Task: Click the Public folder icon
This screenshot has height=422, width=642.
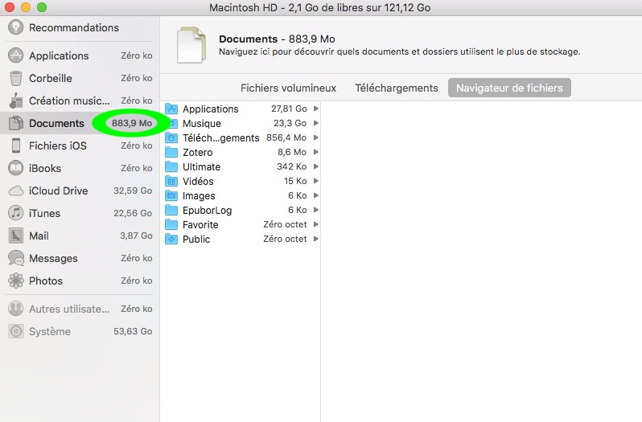Action: [171, 239]
